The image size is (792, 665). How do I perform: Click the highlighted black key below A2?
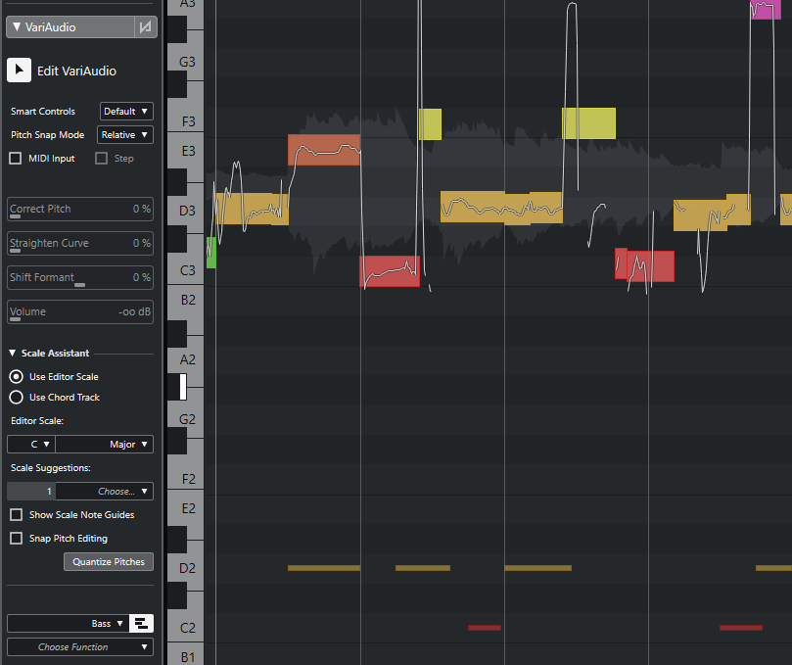point(177,387)
